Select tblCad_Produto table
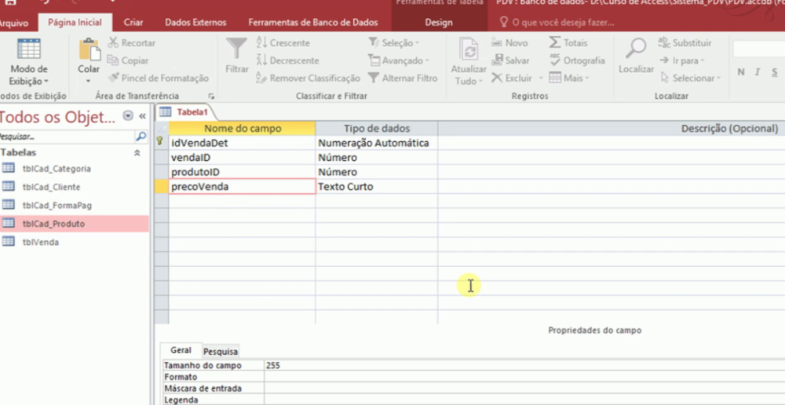Screen dimensions: 785x405 (74, 224)
